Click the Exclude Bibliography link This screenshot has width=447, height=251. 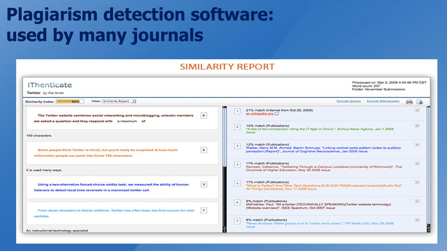click(383, 101)
